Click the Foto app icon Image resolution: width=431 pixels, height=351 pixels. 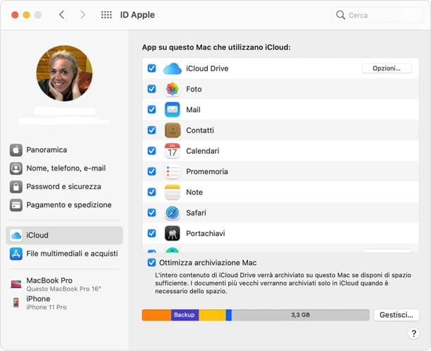172,89
